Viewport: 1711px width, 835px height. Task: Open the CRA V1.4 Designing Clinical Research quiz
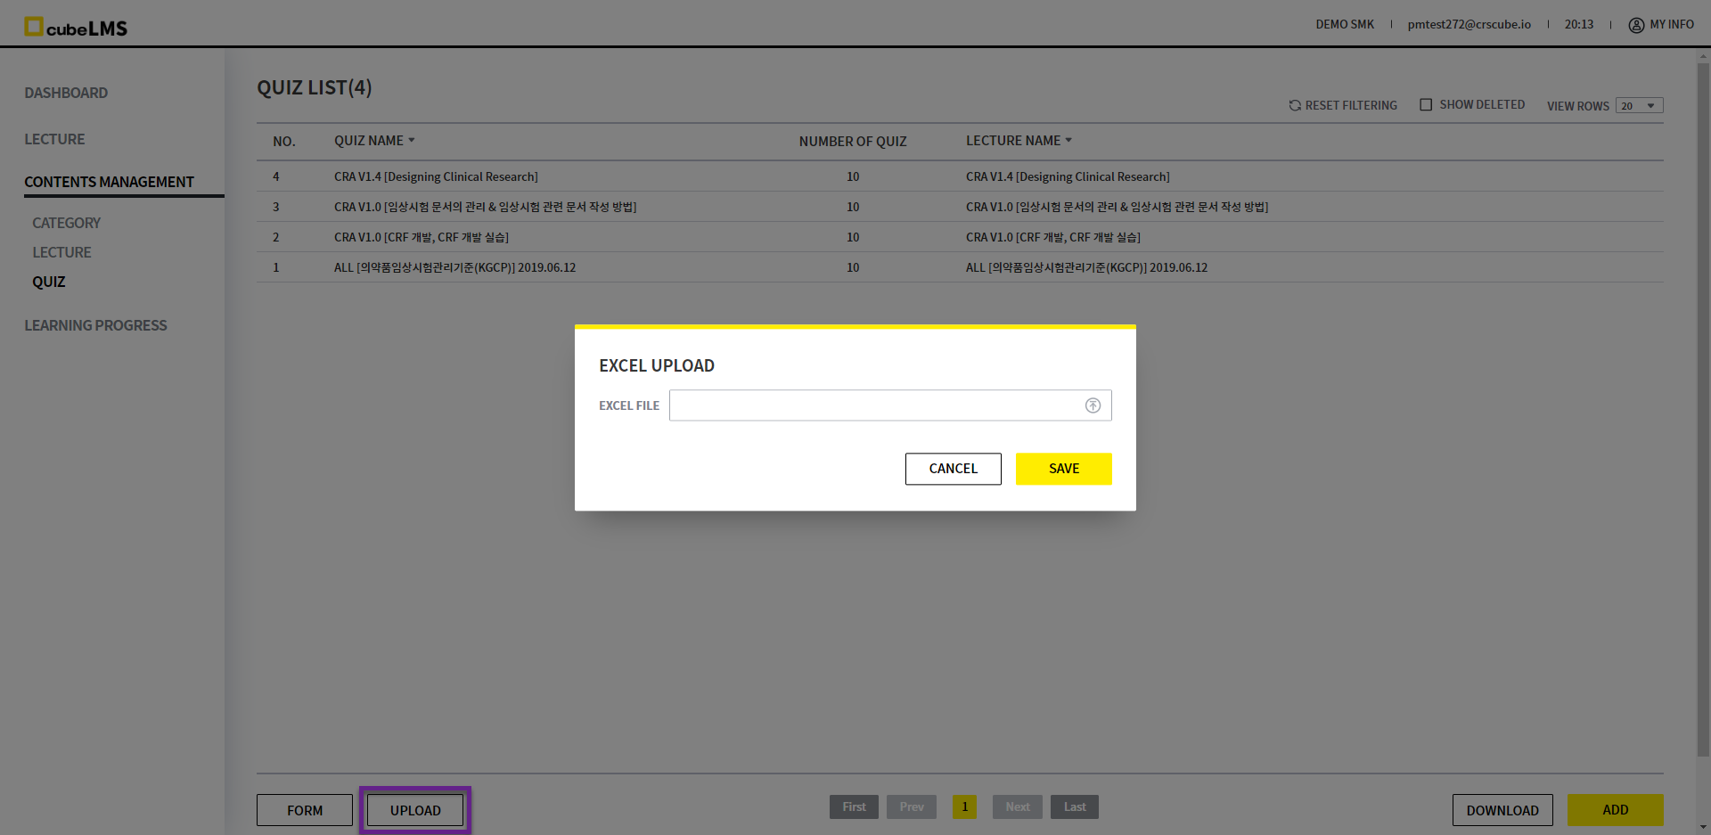point(436,176)
